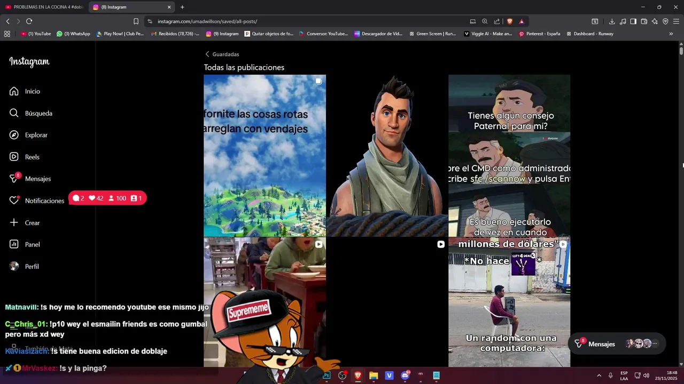
Task: Open the apps grid in bookmarks bar
Action: pyautogui.click(x=7, y=34)
